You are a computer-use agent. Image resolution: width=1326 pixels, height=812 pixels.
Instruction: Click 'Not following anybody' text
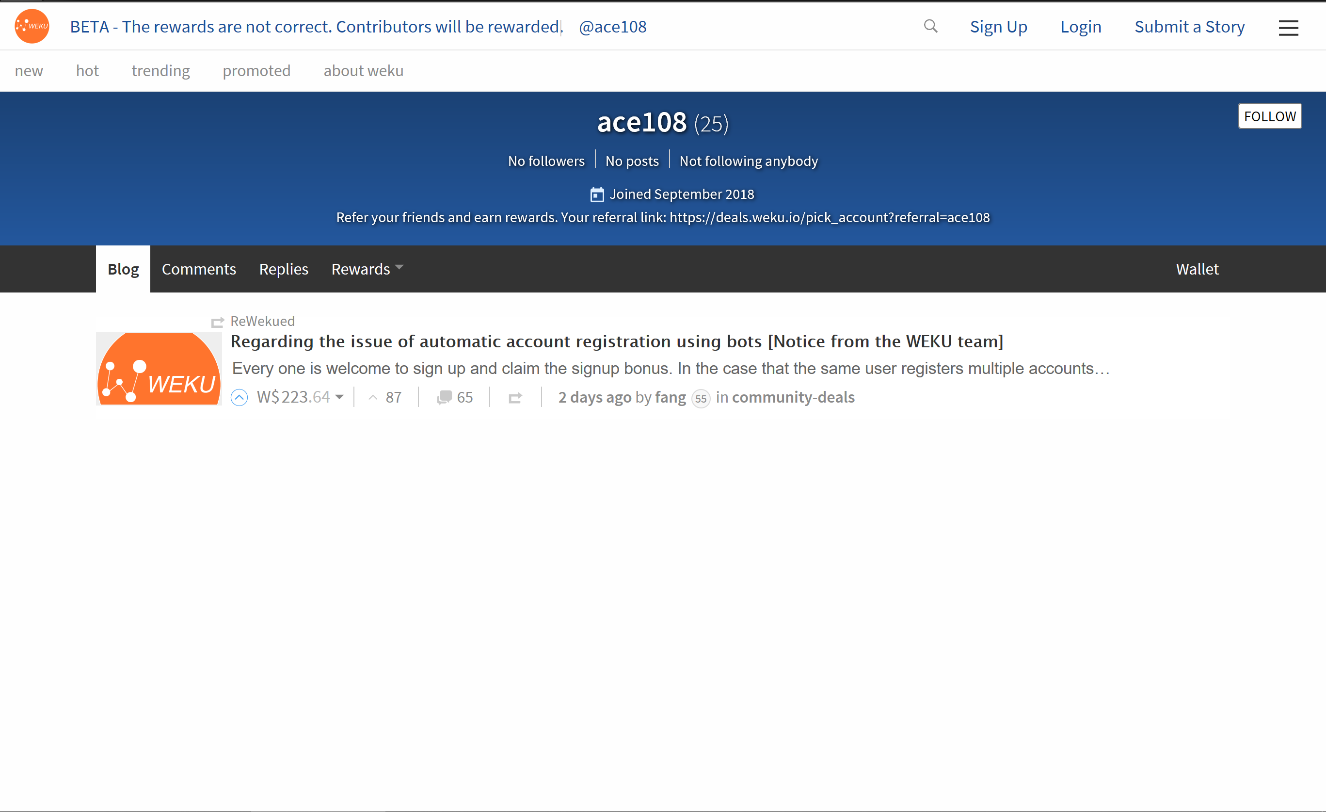pyautogui.click(x=749, y=161)
